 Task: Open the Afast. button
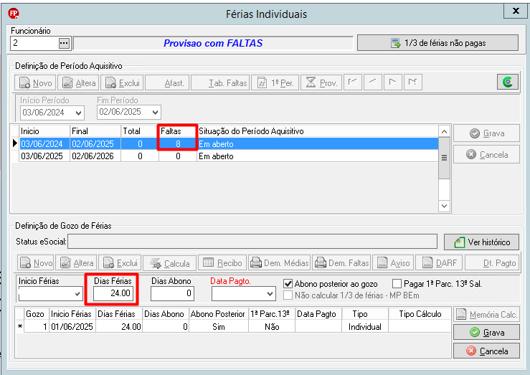click(x=167, y=82)
